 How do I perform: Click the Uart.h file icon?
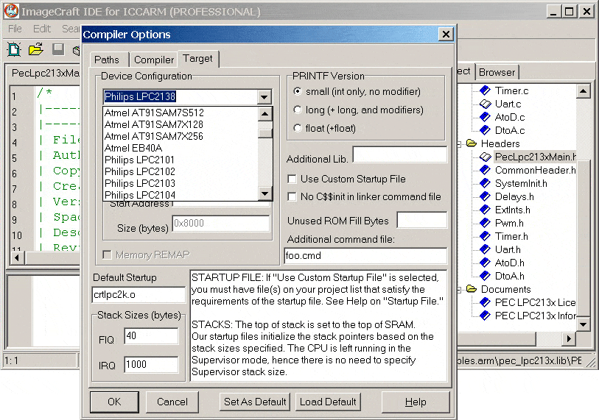tap(485, 249)
